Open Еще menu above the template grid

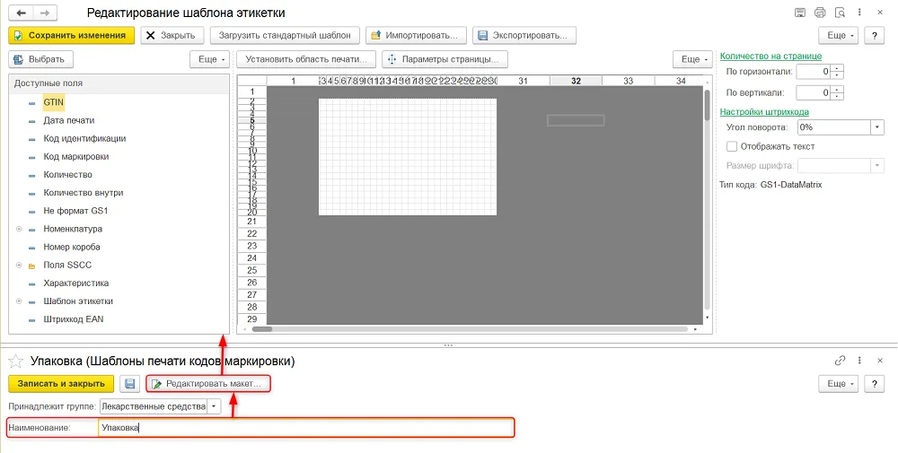coord(692,59)
